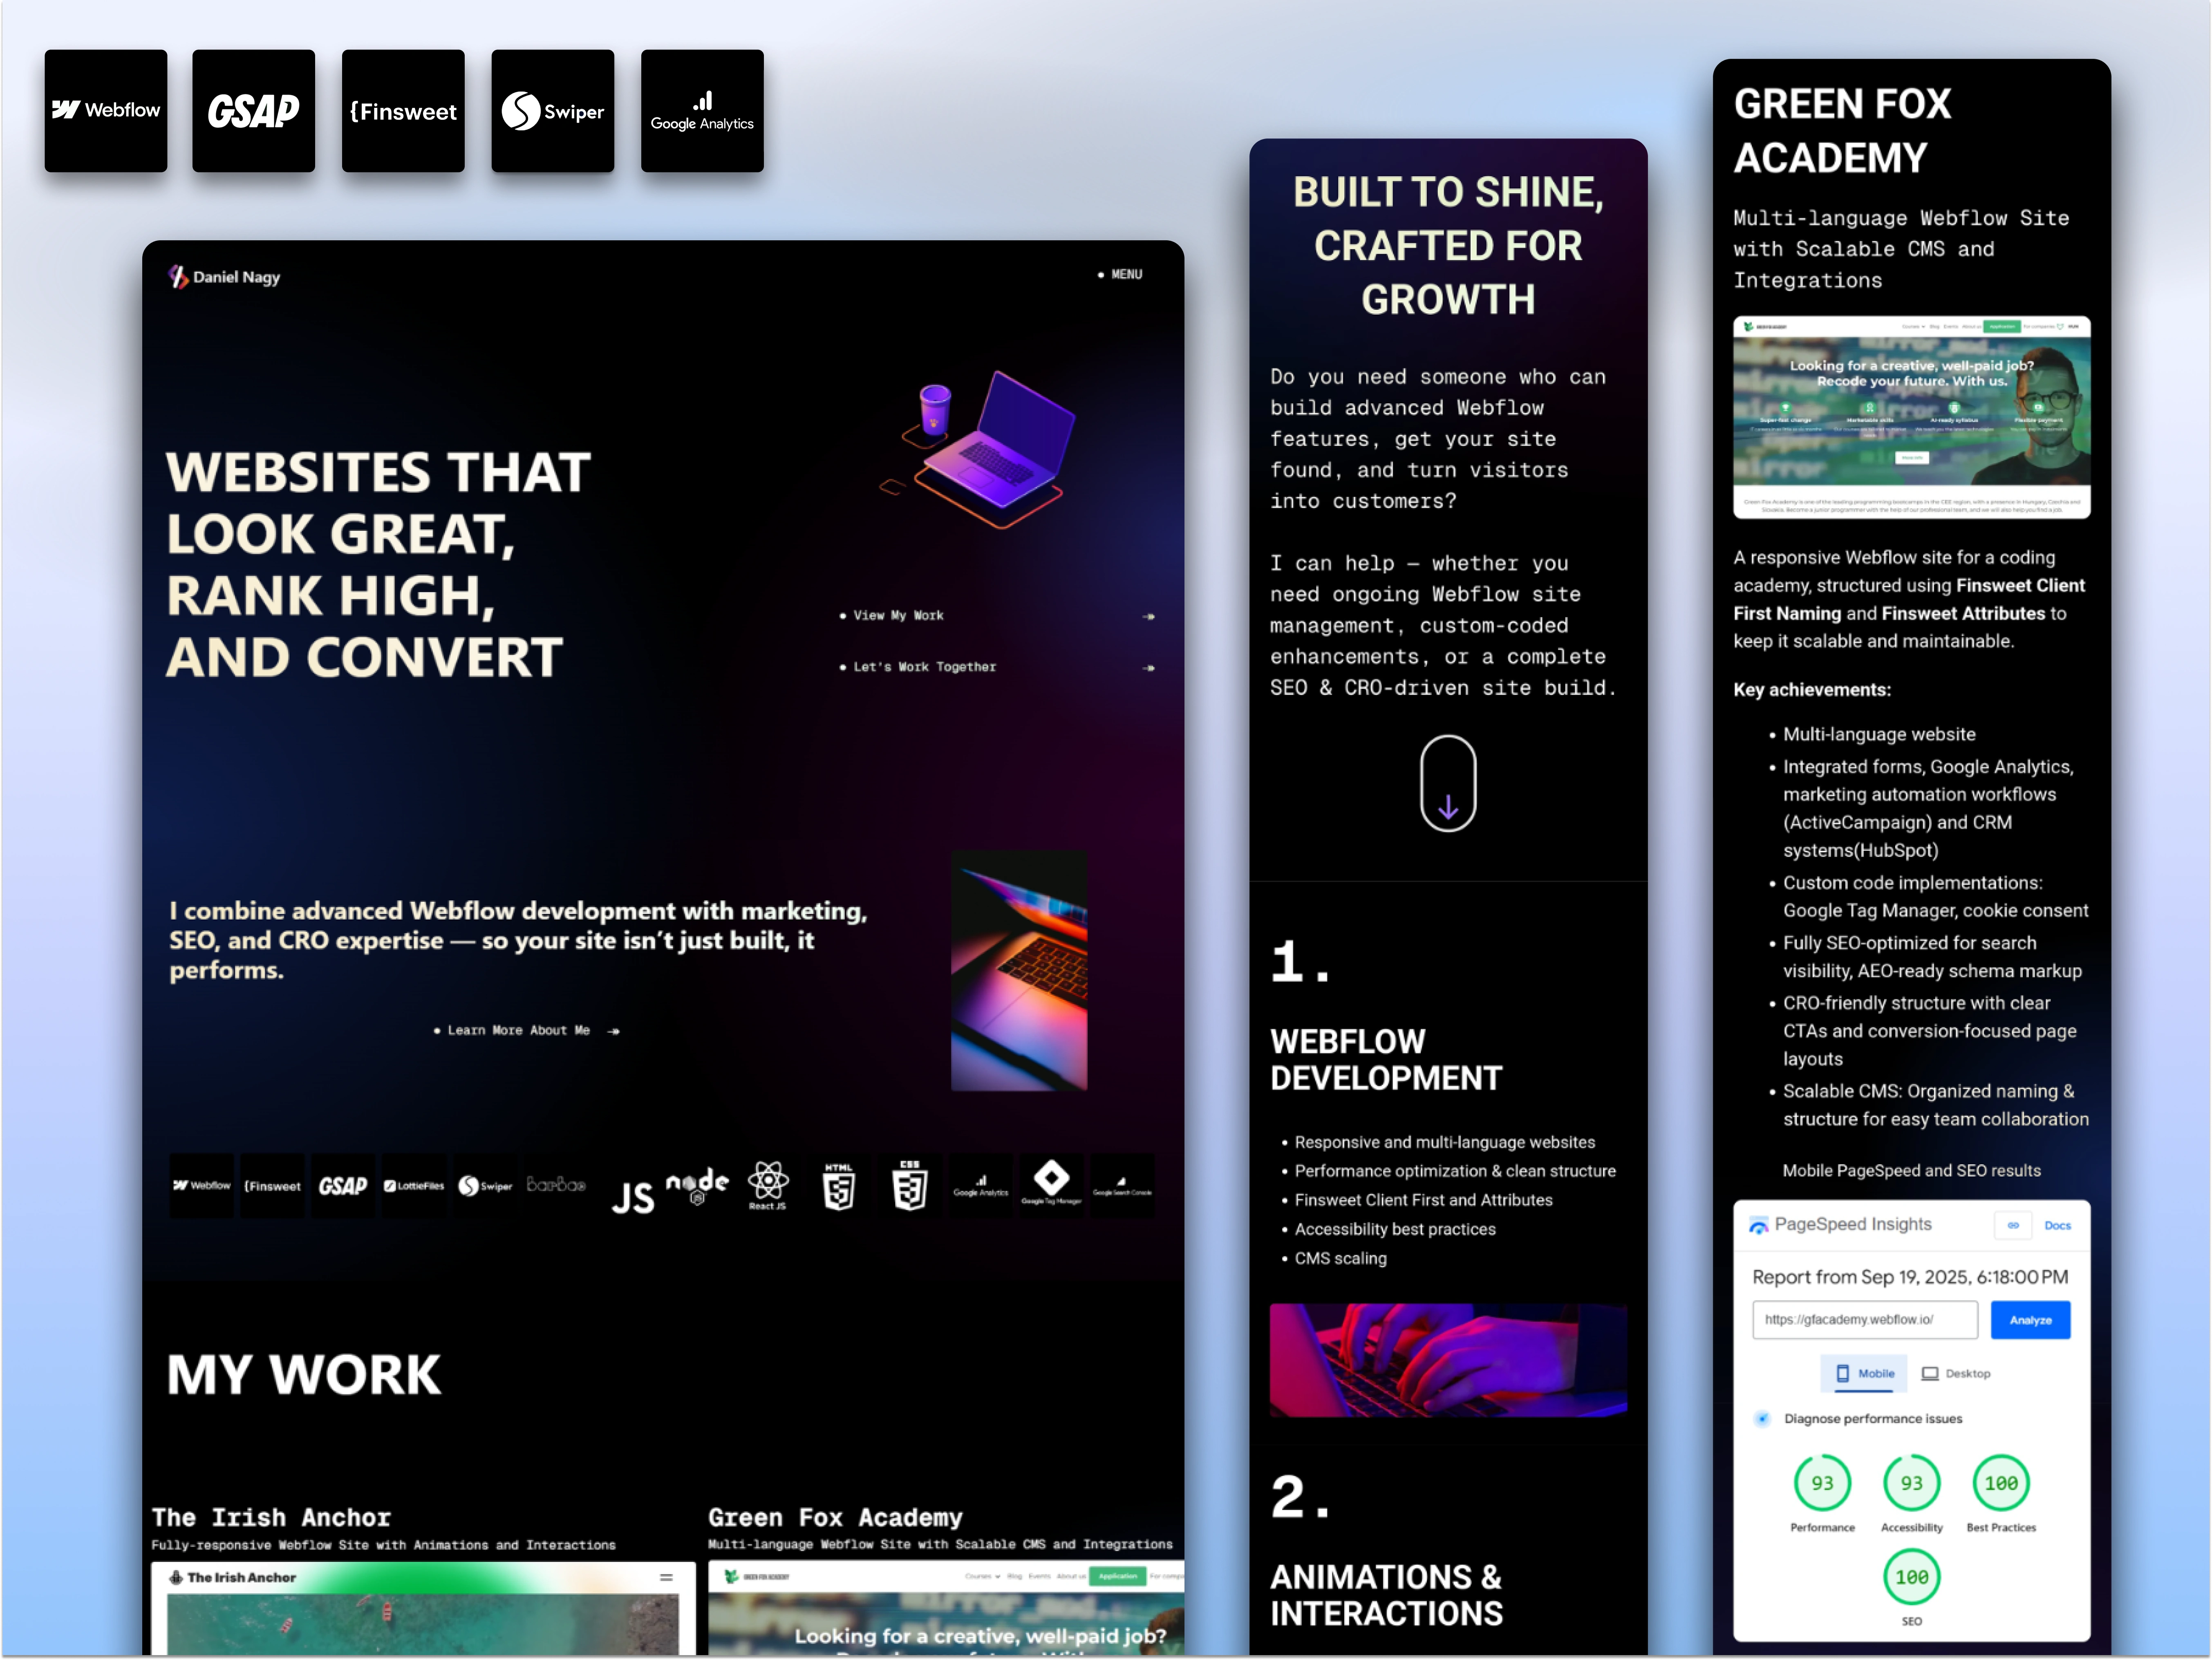This screenshot has height=1660, width=2212.
Task: Click the Swiper logo tile
Action: [553, 111]
